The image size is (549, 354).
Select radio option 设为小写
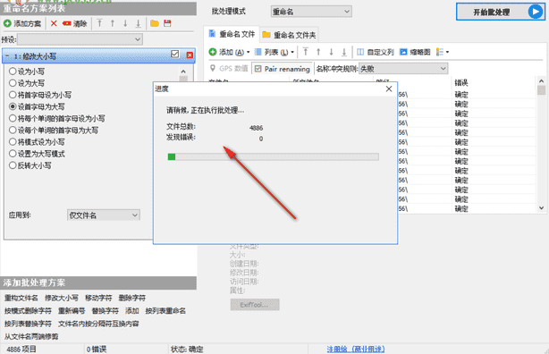(x=13, y=72)
